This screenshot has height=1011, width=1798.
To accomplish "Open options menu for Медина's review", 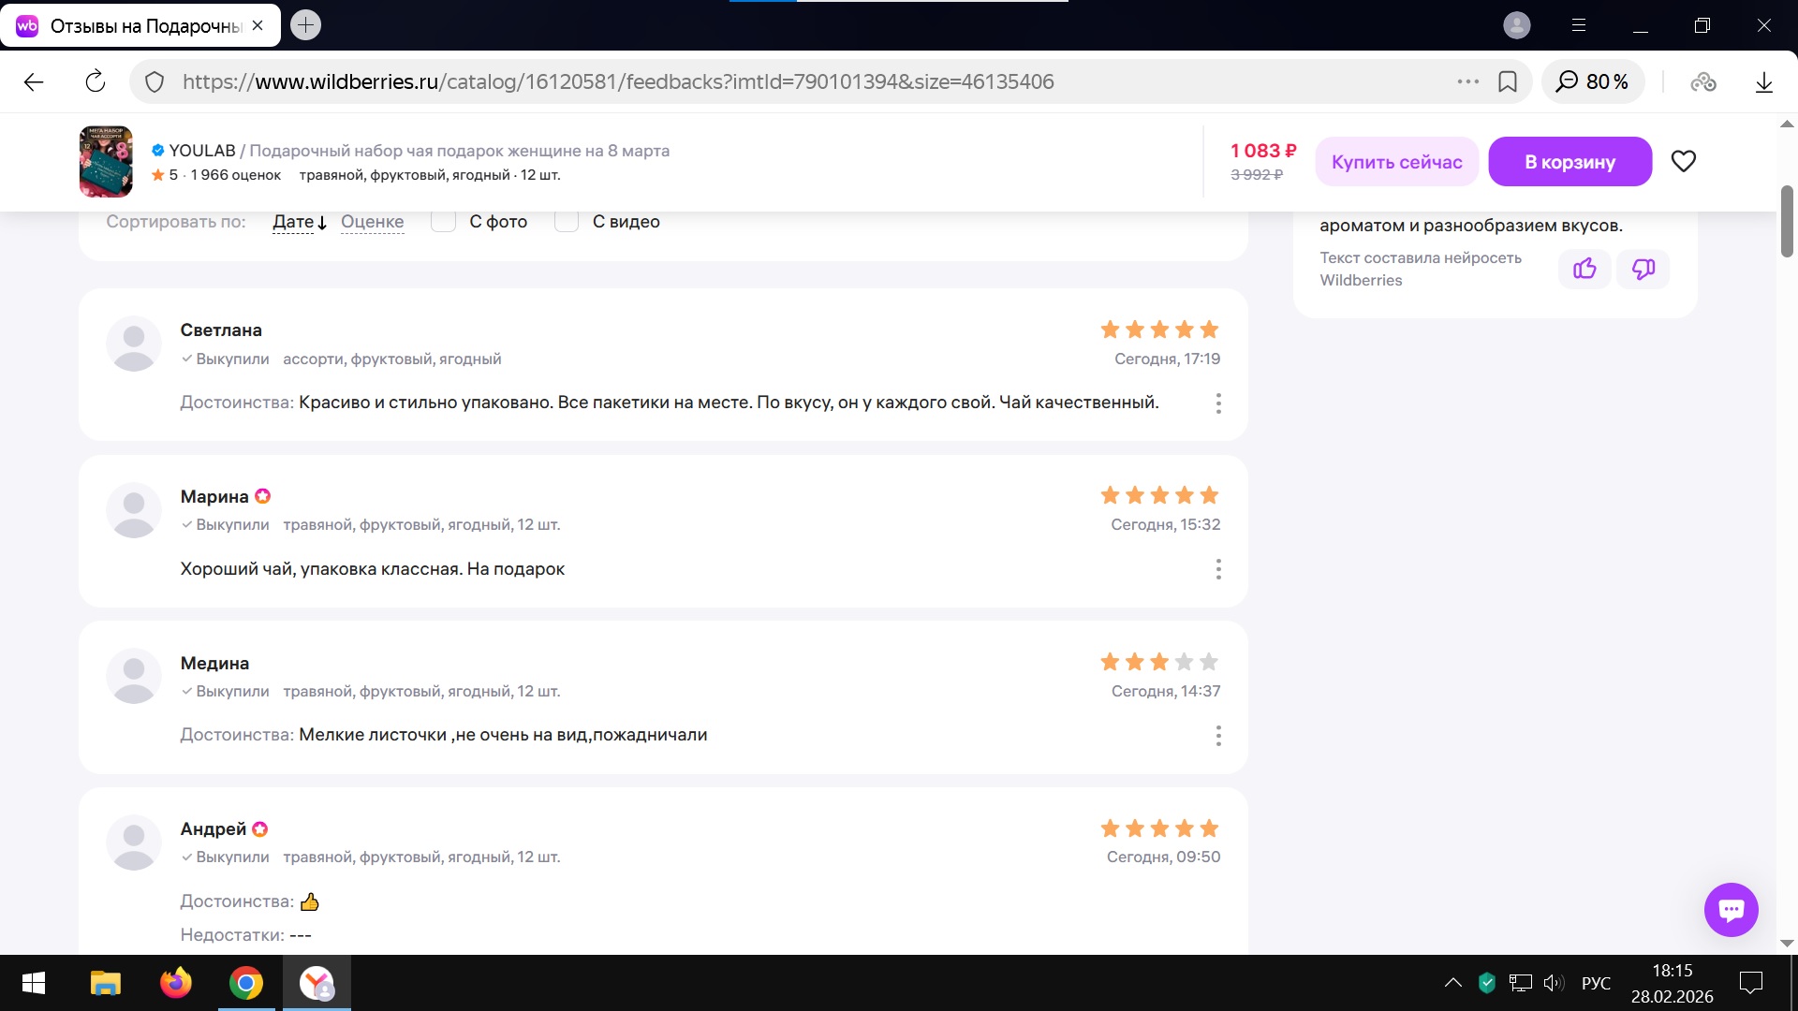I will click(1217, 736).
